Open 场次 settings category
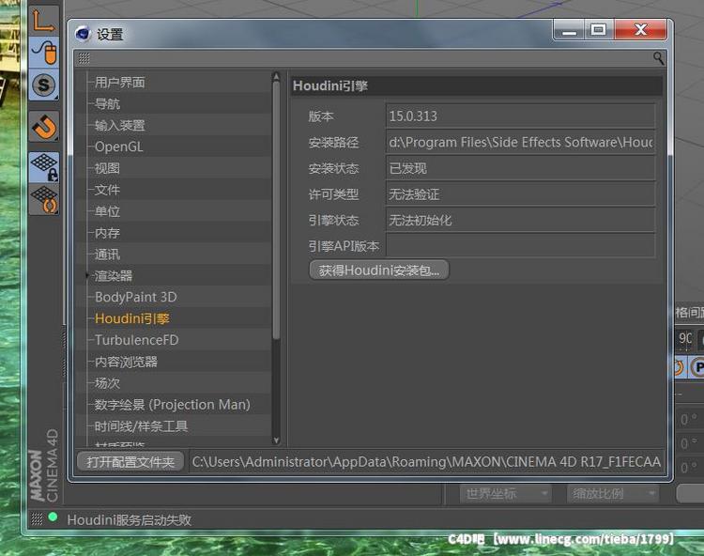This screenshot has height=556, width=704. [x=107, y=383]
